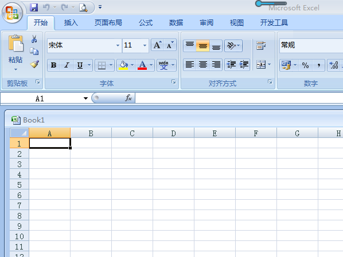The width and height of the screenshot is (343, 257).
Task: Open the paste options arrow under 粘贴
Action: pyautogui.click(x=15, y=70)
